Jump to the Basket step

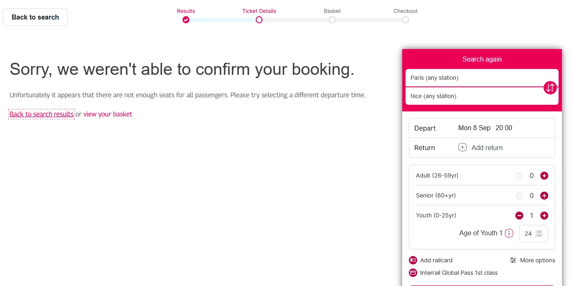[332, 20]
